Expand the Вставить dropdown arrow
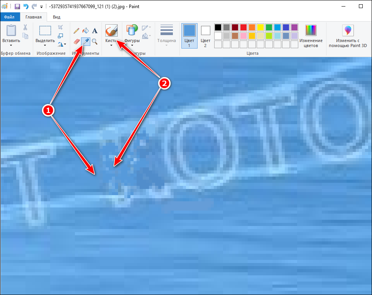 tap(11, 46)
